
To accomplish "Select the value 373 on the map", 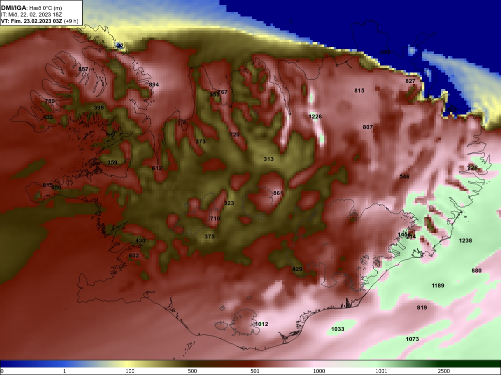I will [x=200, y=141].
